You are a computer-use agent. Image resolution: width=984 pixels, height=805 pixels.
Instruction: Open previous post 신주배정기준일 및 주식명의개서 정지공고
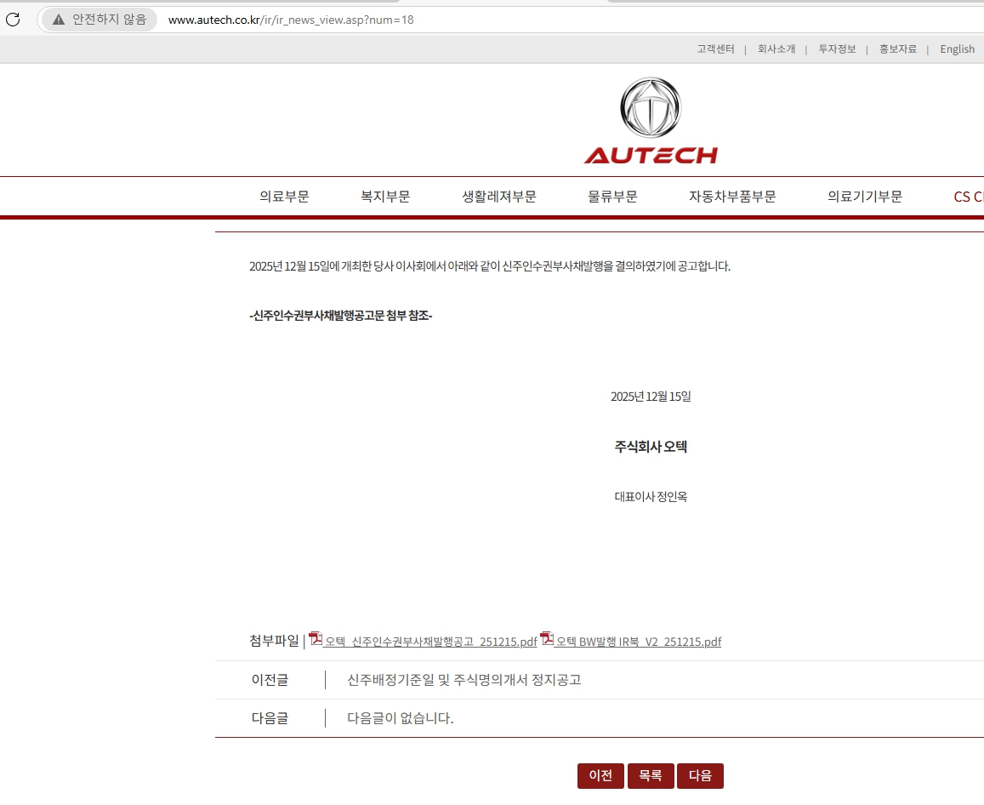click(464, 680)
